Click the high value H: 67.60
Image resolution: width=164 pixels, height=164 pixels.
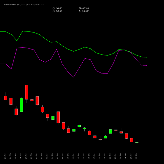coord(84,9)
